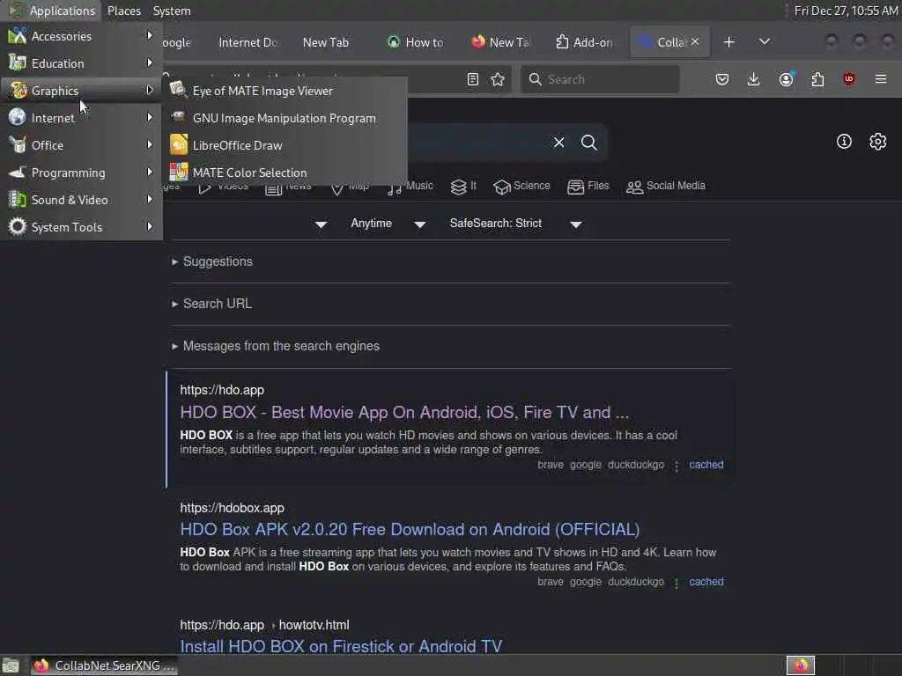Click the Applications menu button
Image resolution: width=902 pixels, height=676 pixels.
[51, 11]
